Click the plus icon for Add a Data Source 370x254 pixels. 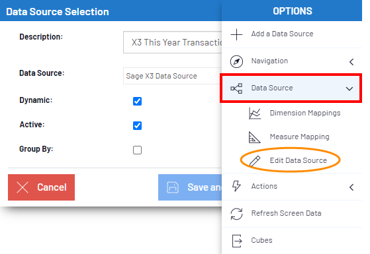[236, 34]
